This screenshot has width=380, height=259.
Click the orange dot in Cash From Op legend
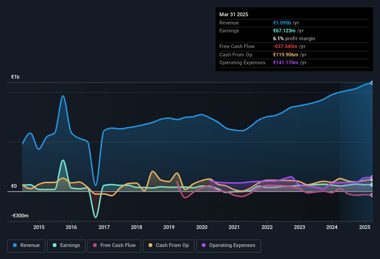(x=150, y=245)
